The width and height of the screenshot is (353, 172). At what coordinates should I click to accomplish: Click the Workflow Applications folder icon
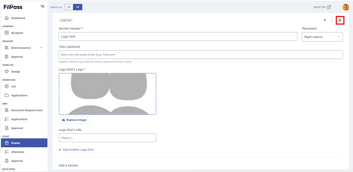click(7, 96)
